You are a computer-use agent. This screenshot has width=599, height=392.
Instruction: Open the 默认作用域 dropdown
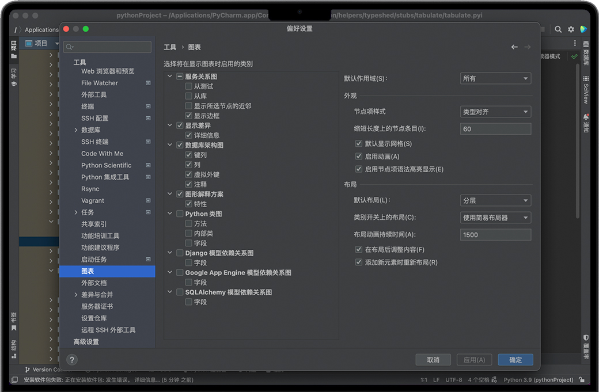pyautogui.click(x=495, y=78)
